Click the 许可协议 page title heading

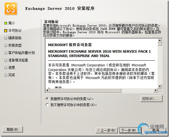(x=51, y=22)
